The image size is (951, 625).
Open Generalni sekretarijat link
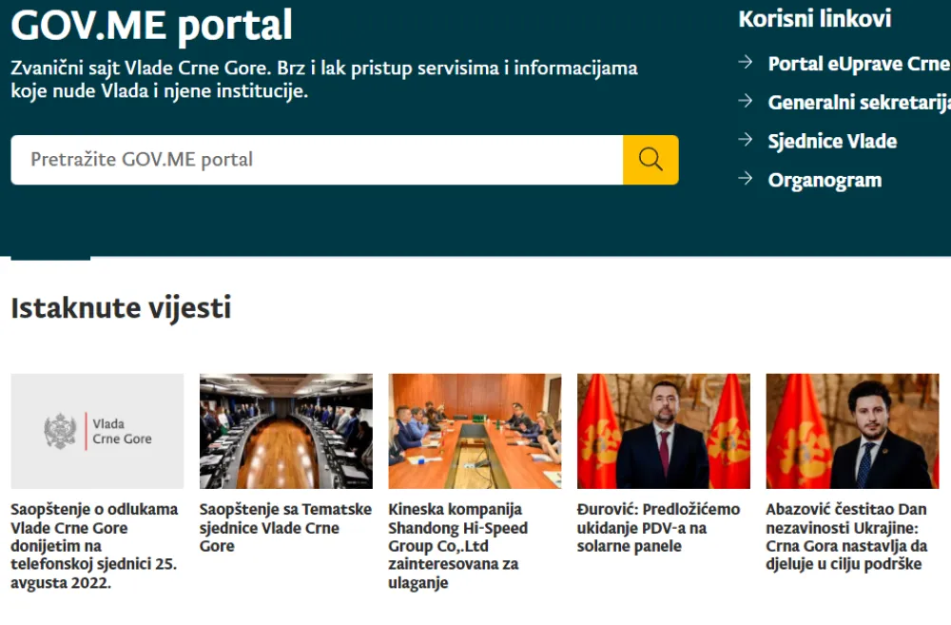[859, 103]
